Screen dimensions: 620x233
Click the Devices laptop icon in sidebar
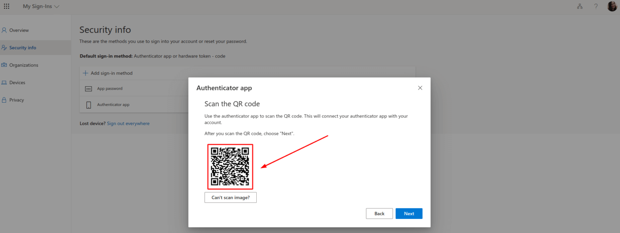(4, 82)
